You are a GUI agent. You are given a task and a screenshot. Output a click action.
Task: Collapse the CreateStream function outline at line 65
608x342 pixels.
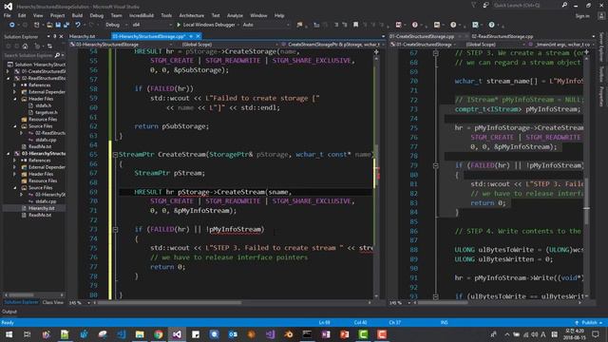click(x=115, y=154)
